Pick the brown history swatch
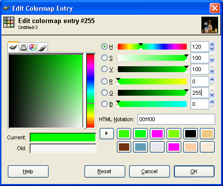The height and width of the screenshot is (186, 223). [124, 147]
